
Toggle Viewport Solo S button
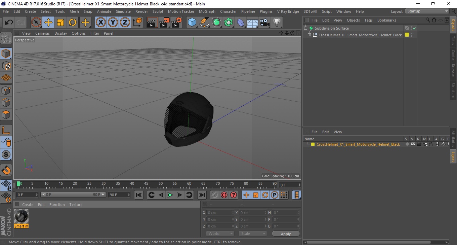coord(6,154)
